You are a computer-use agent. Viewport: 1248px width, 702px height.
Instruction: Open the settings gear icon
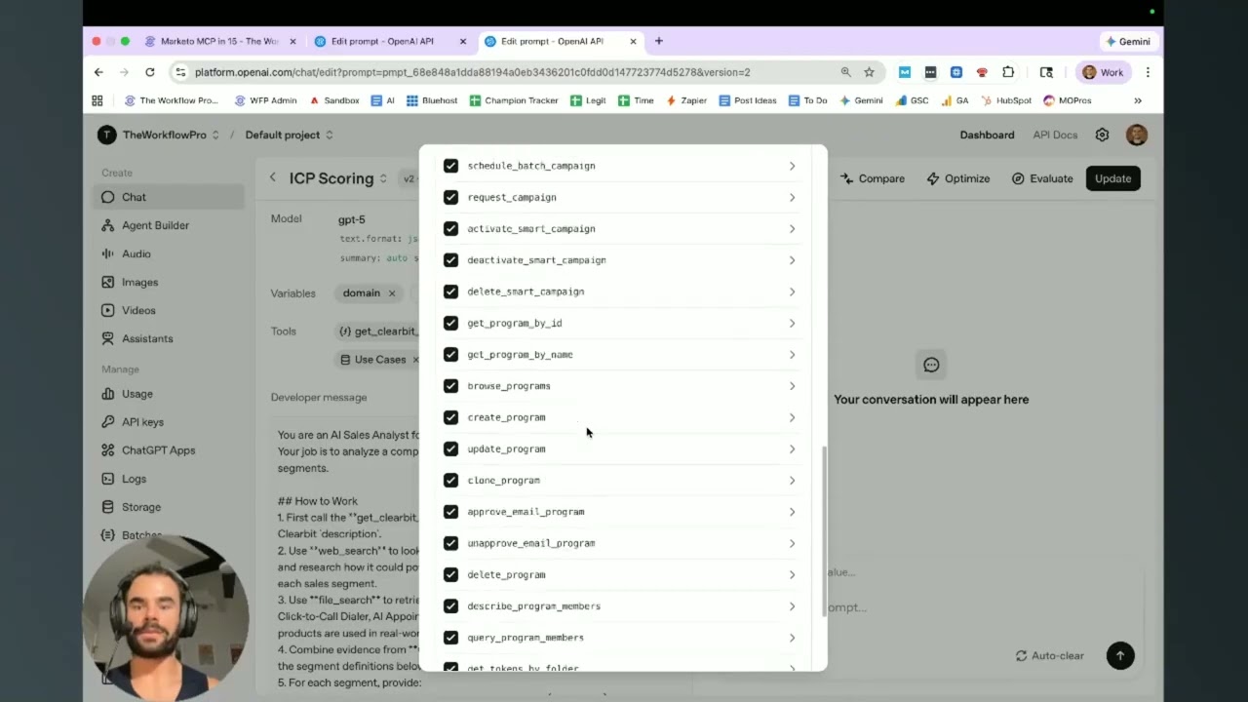coord(1102,135)
